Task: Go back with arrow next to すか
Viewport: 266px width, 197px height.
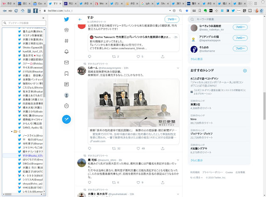Action: coord(80,20)
